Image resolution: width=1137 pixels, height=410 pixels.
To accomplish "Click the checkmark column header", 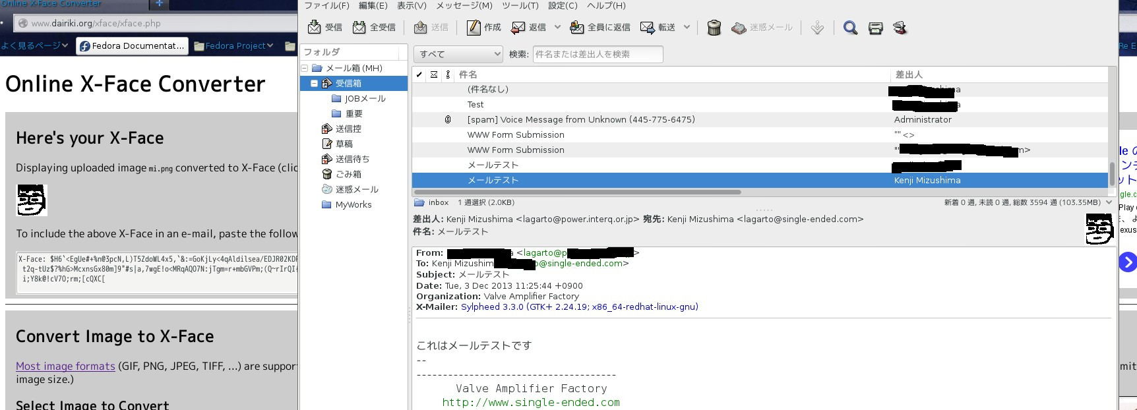I will (419, 74).
